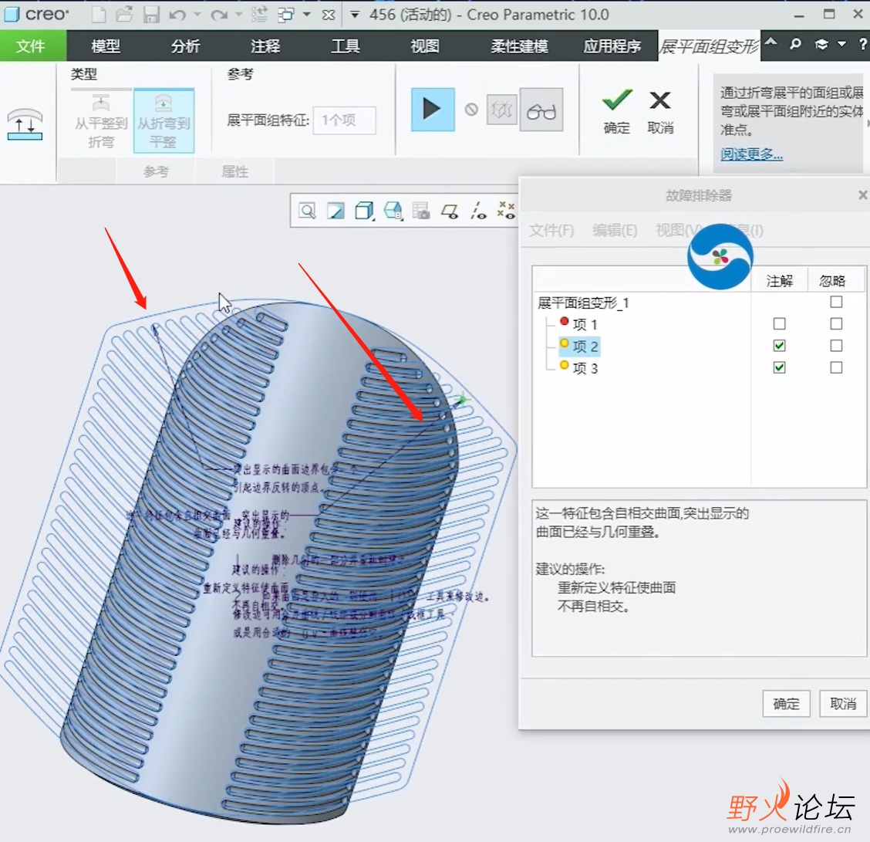Check the 忽略 box for 项 1

coord(836,323)
